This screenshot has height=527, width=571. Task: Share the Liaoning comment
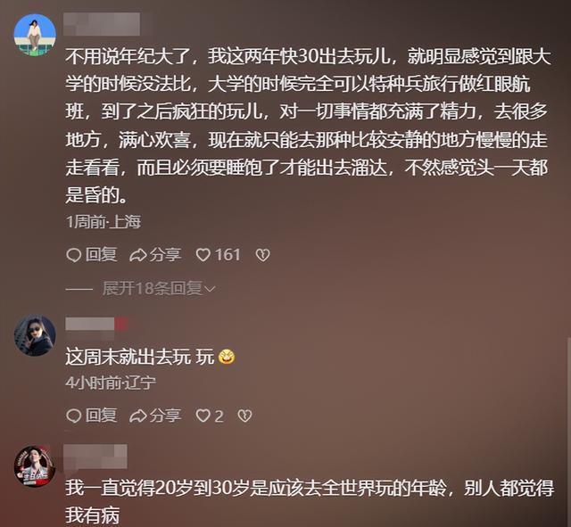point(155,416)
